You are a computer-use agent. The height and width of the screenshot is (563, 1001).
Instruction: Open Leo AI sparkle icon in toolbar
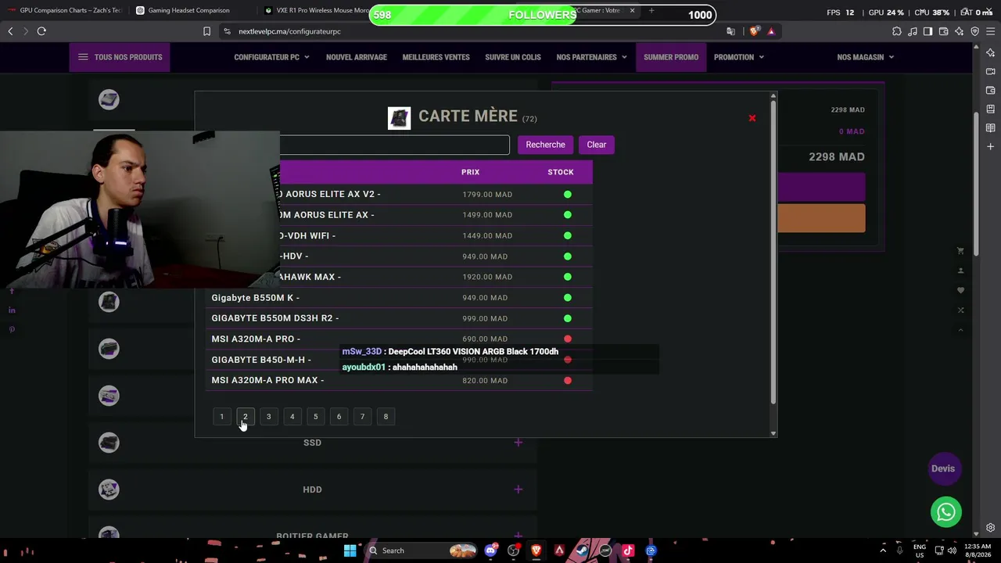960,31
